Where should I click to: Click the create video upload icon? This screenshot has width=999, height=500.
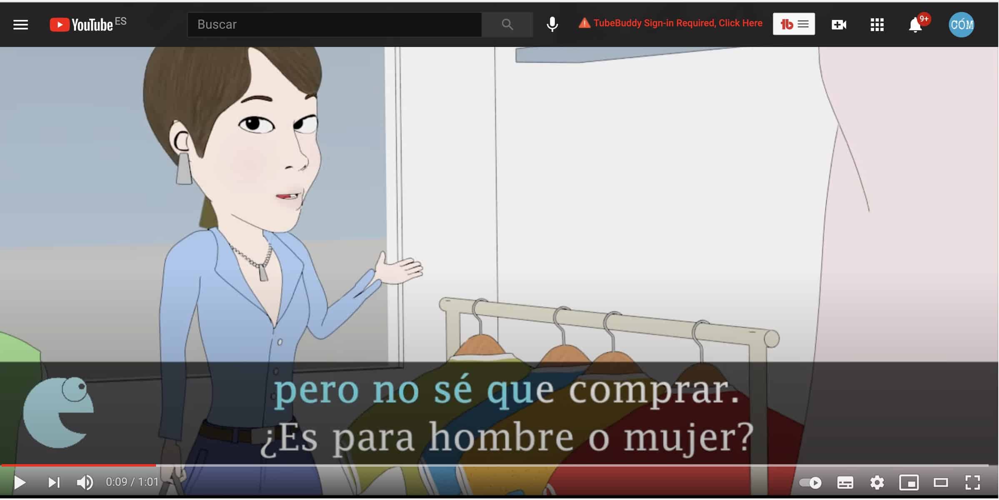point(839,24)
